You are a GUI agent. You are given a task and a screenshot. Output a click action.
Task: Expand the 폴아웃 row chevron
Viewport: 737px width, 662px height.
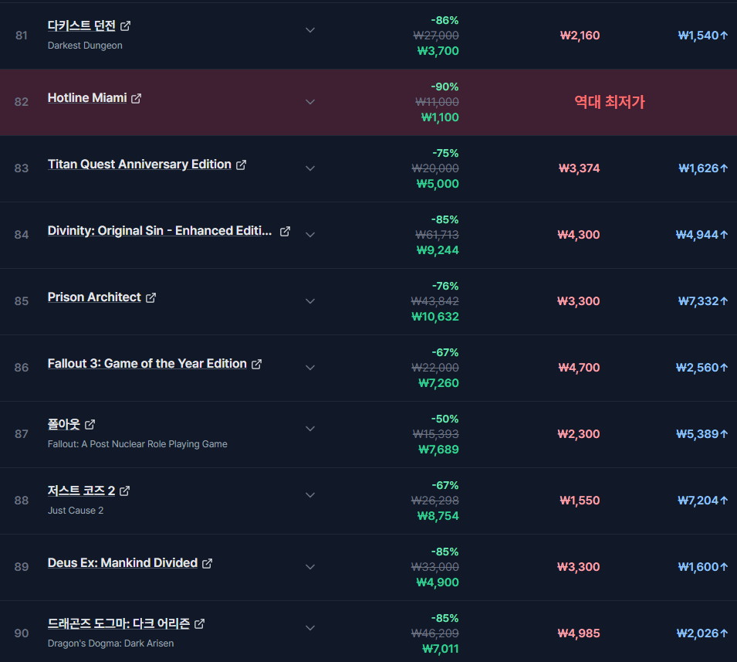coord(310,429)
